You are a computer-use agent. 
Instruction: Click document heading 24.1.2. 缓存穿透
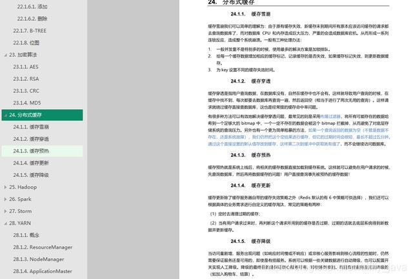(250, 81)
